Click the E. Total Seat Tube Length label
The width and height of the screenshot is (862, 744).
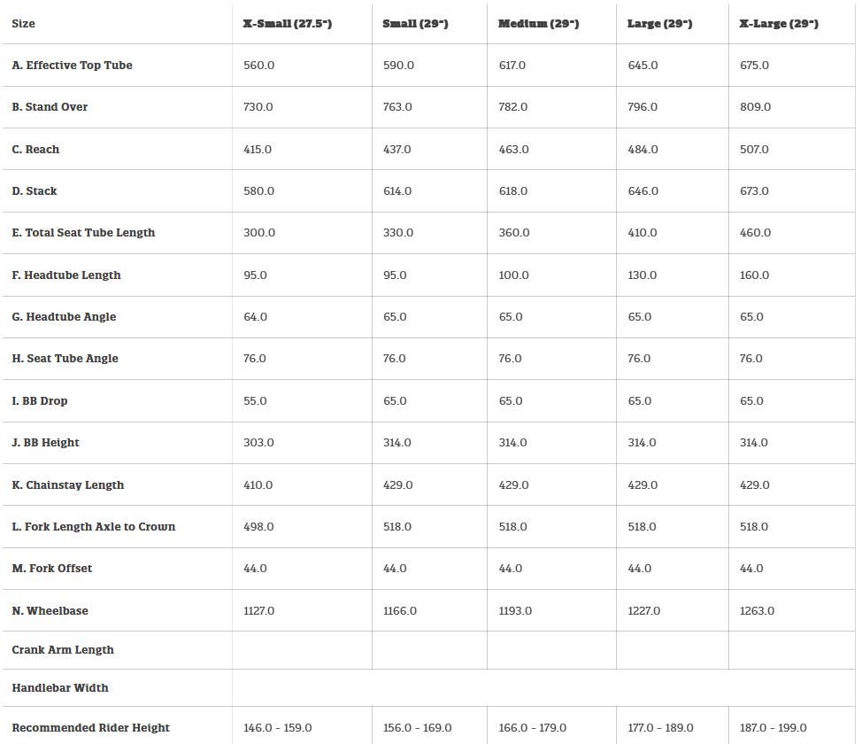coord(84,233)
